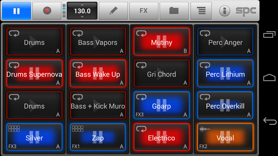Open Android recent apps button

pyautogui.click(x=269, y=34)
